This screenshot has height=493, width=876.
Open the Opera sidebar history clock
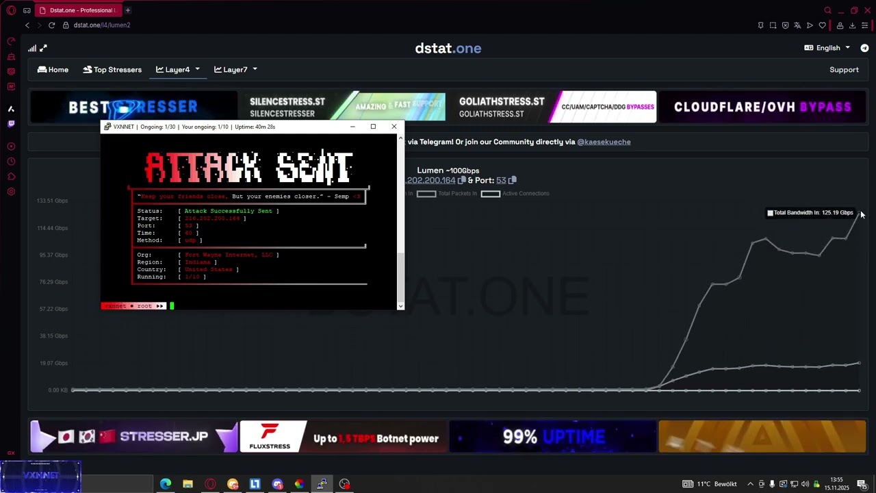(x=11, y=162)
